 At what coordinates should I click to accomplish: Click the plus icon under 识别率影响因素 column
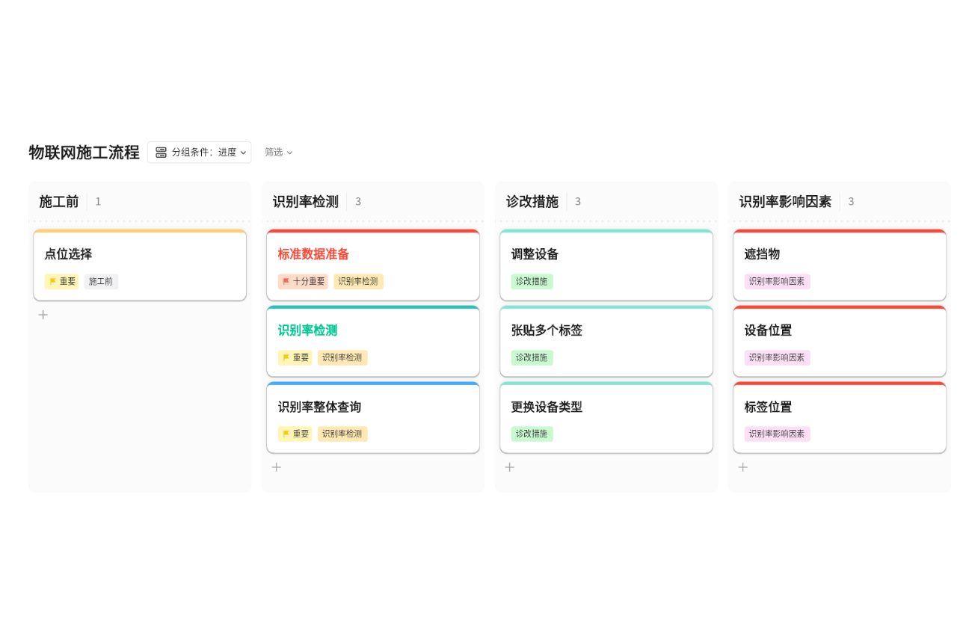(x=742, y=467)
